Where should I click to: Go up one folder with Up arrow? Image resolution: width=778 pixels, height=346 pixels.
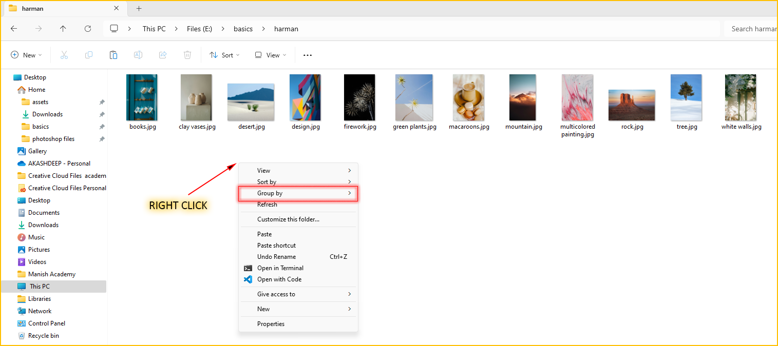(63, 29)
